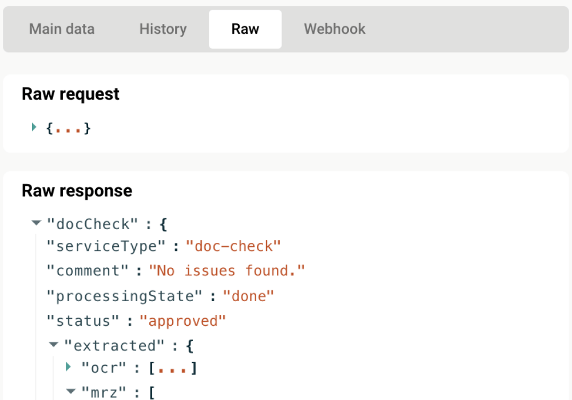The height and width of the screenshot is (400, 572).
Task: Click the Raw response heading
Action: coord(77,190)
